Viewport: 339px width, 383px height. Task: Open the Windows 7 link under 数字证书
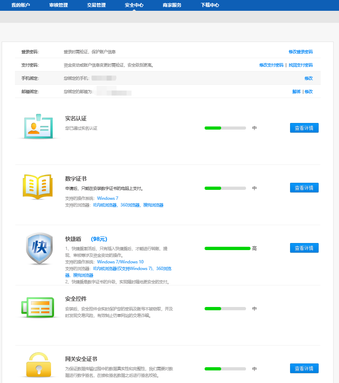pyautogui.click(x=108, y=198)
